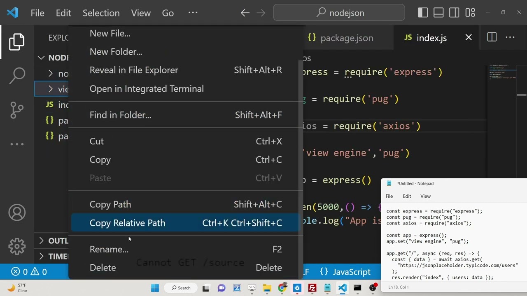Viewport: 527px width, 296px height.
Task: Launch FileZilla from the taskbar
Action: [x=312, y=288]
